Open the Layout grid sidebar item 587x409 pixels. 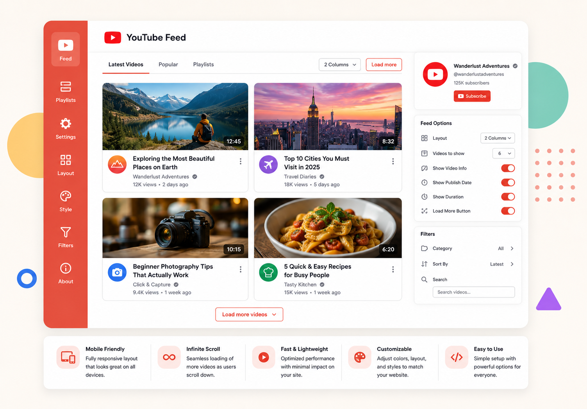coord(66,165)
